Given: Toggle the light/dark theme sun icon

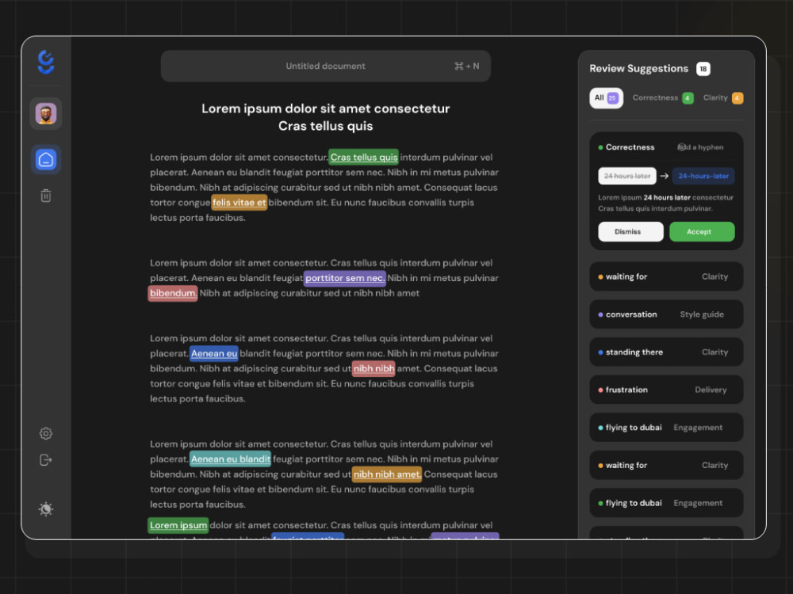Looking at the screenshot, I should point(46,508).
